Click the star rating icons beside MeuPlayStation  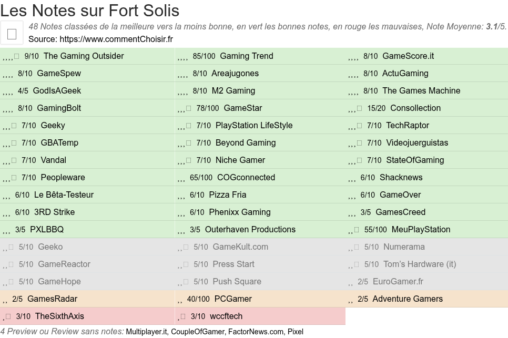point(354,230)
